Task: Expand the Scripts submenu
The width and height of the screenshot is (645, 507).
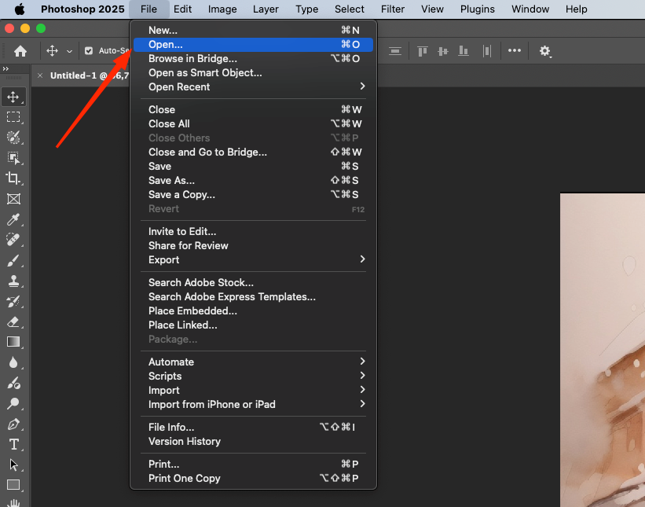Action: click(253, 377)
